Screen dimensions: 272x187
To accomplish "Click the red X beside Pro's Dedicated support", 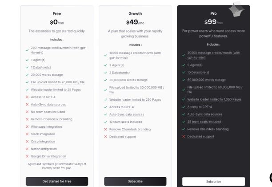I will 184,136.
